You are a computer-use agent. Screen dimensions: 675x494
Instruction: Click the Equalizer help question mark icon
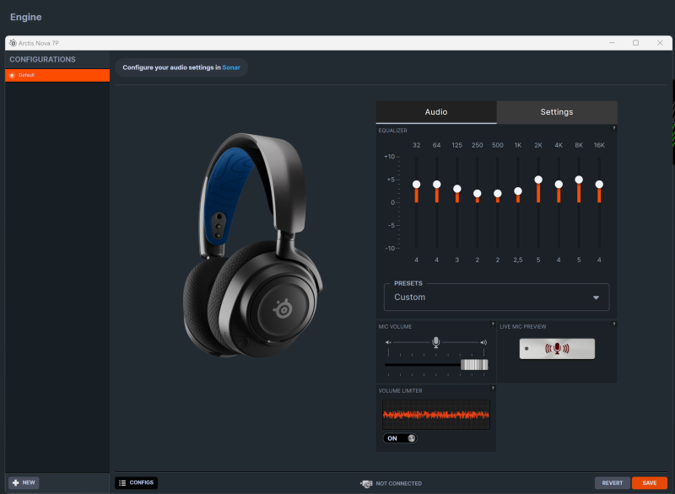(614, 128)
